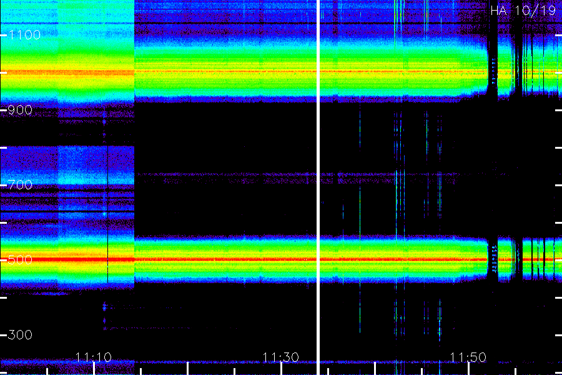The image size is (562, 375).
Task: Click the 11:50 time axis label
Action: tap(468, 357)
